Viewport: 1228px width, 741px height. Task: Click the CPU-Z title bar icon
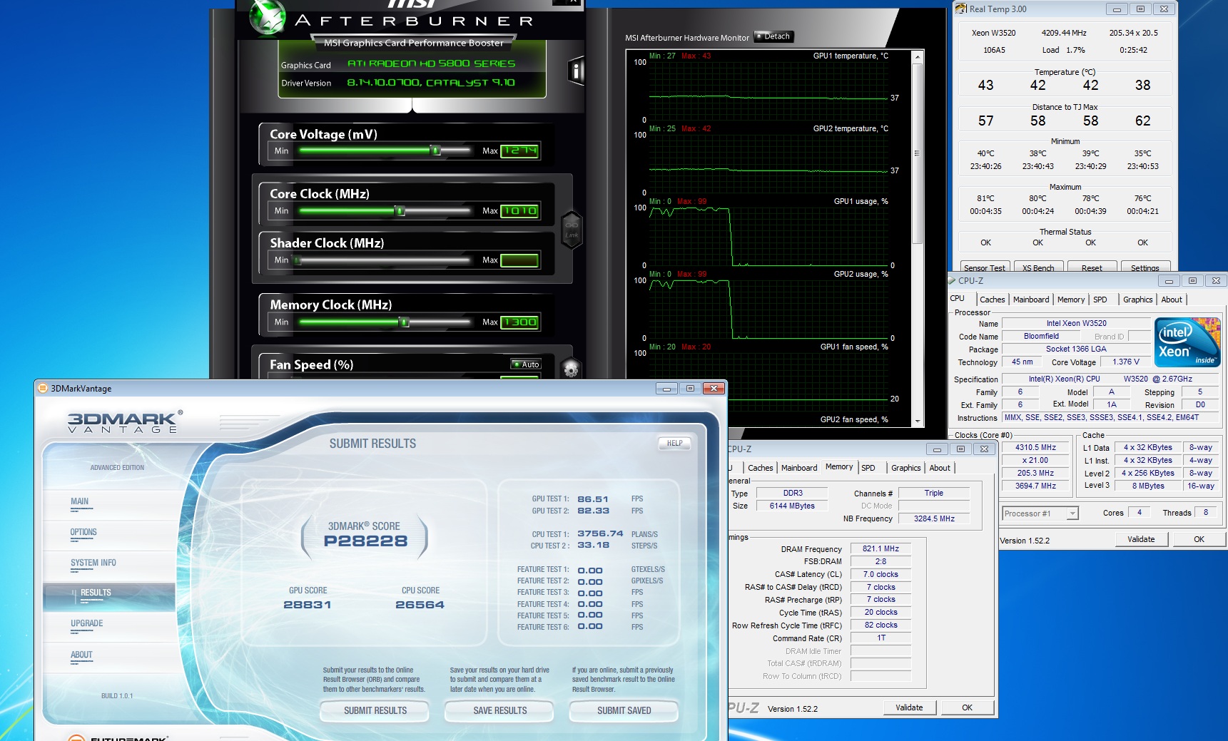click(952, 280)
